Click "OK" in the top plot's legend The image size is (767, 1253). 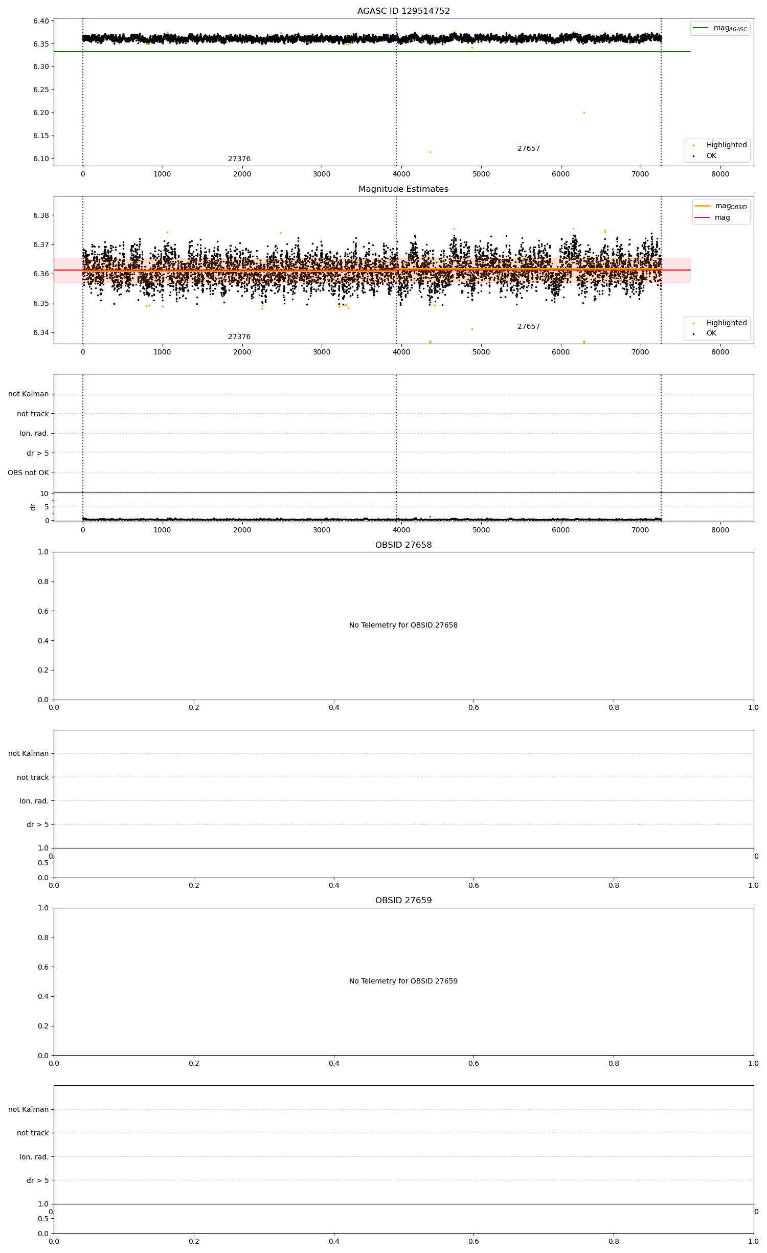tap(711, 156)
